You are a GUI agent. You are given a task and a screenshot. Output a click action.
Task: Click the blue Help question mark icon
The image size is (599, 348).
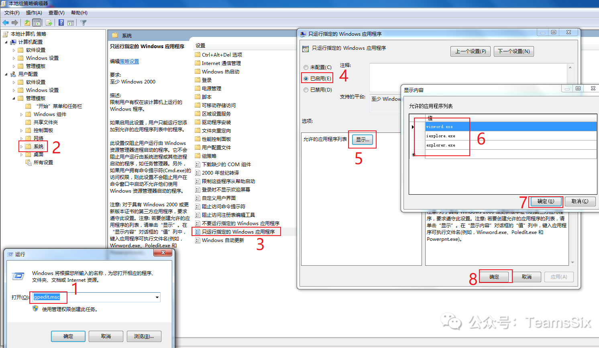61,23
